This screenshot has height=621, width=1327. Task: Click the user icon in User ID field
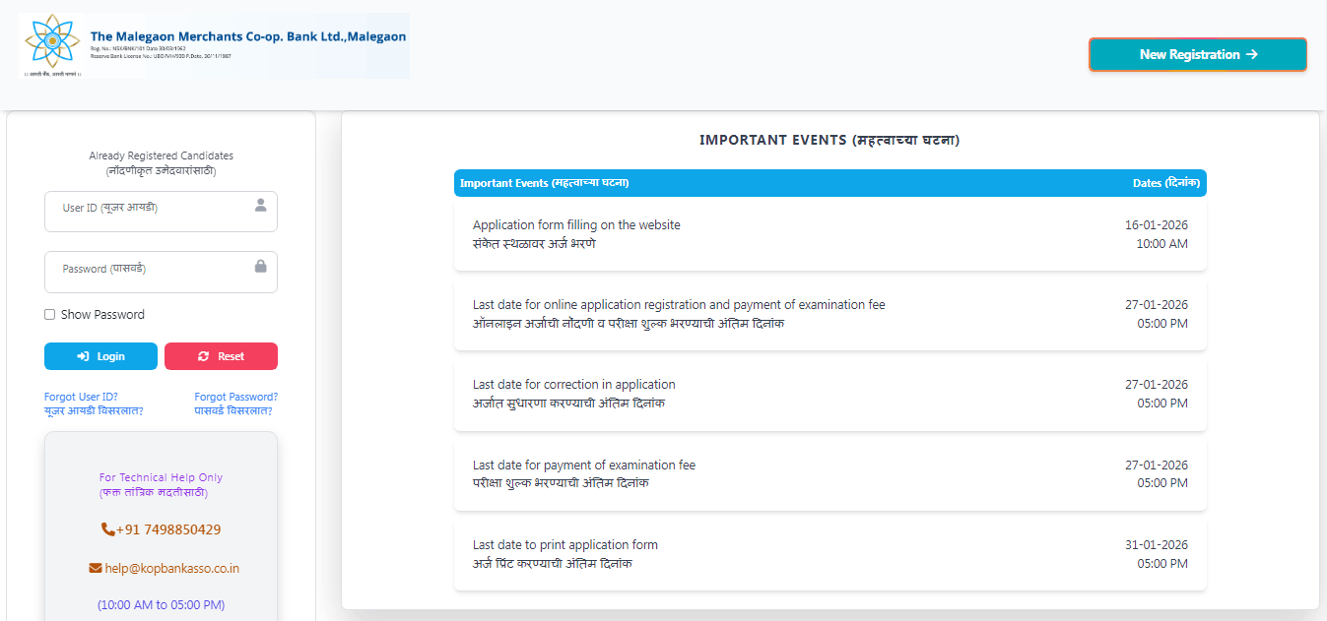point(261,205)
